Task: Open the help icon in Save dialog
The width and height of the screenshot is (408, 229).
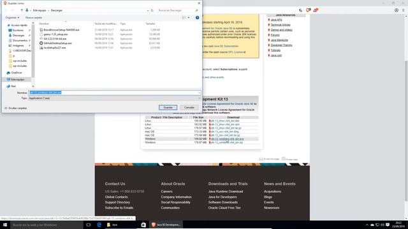Action: click(x=197, y=18)
